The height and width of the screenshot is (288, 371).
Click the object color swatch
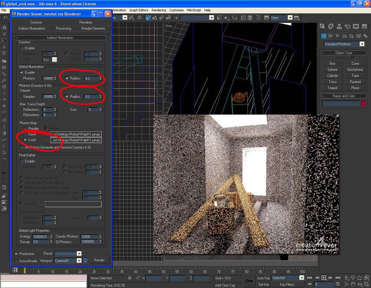point(363,103)
